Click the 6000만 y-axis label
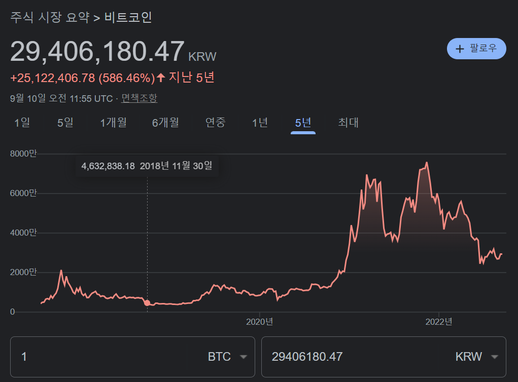Screen dimensions: 518x382 23,193
